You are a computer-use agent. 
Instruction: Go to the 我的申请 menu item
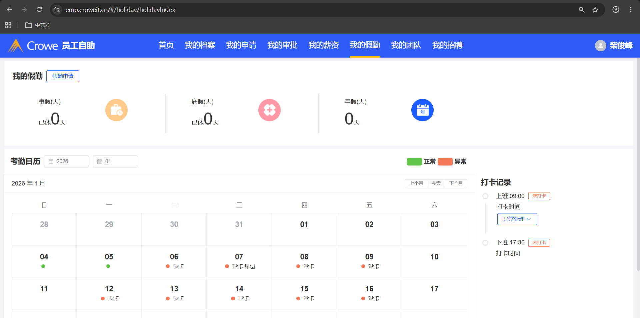(241, 45)
